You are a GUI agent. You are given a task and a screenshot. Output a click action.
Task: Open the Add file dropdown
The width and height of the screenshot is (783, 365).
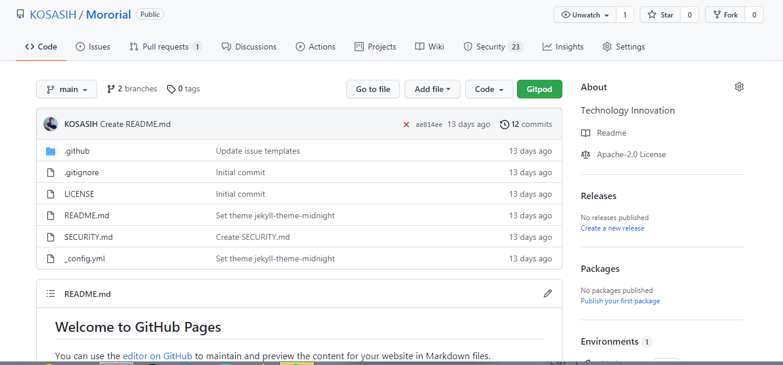(433, 89)
